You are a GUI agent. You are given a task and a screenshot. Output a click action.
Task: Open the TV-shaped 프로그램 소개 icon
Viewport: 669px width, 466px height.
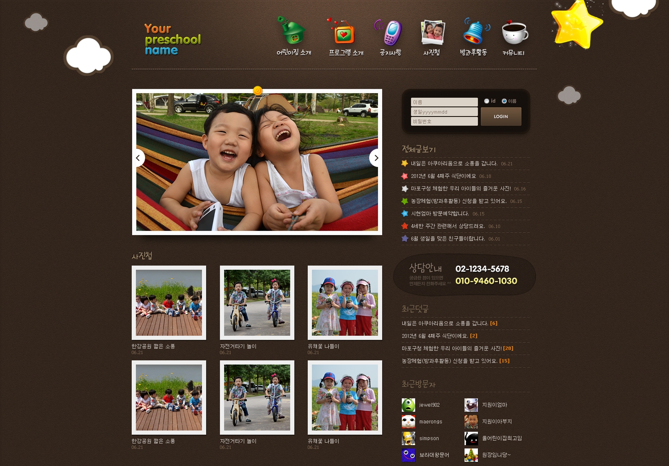pyautogui.click(x=344, y=33)
